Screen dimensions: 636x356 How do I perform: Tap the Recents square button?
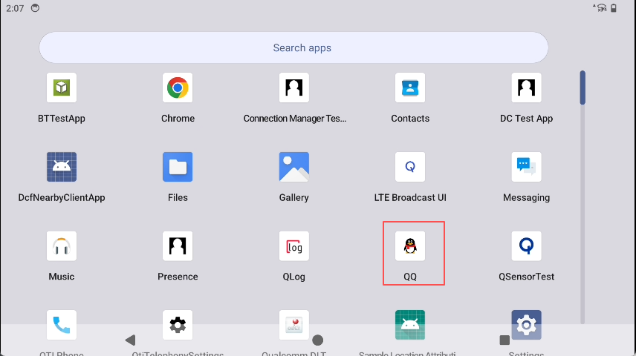504,340
